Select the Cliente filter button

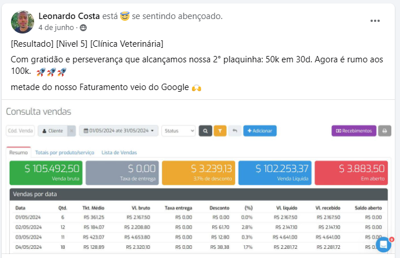click(x=53, y=131)
